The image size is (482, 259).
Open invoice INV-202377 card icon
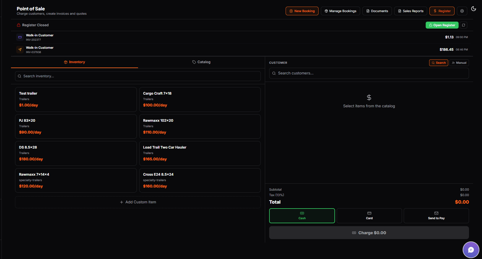coord(20,37)
